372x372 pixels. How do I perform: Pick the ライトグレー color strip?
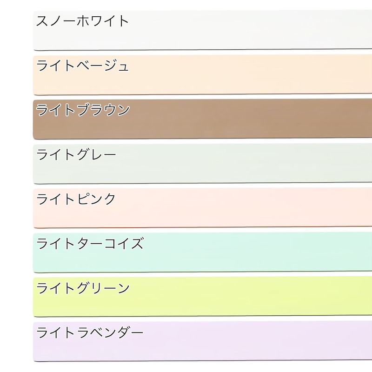pyautogui.click(x=202, y=164)
